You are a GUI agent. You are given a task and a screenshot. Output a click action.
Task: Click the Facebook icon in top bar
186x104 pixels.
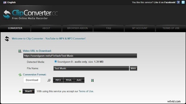pyautogui.click(x=178, y=2)
